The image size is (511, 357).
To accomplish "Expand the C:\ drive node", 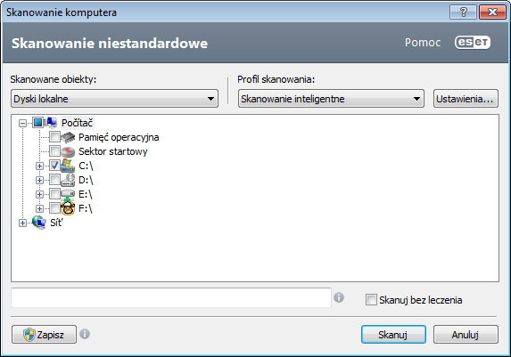I will [39, 166].
